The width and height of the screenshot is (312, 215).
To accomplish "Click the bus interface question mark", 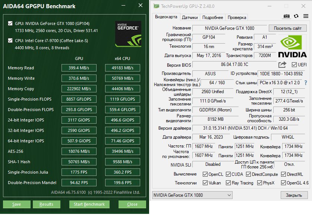I will pos(306,83).
